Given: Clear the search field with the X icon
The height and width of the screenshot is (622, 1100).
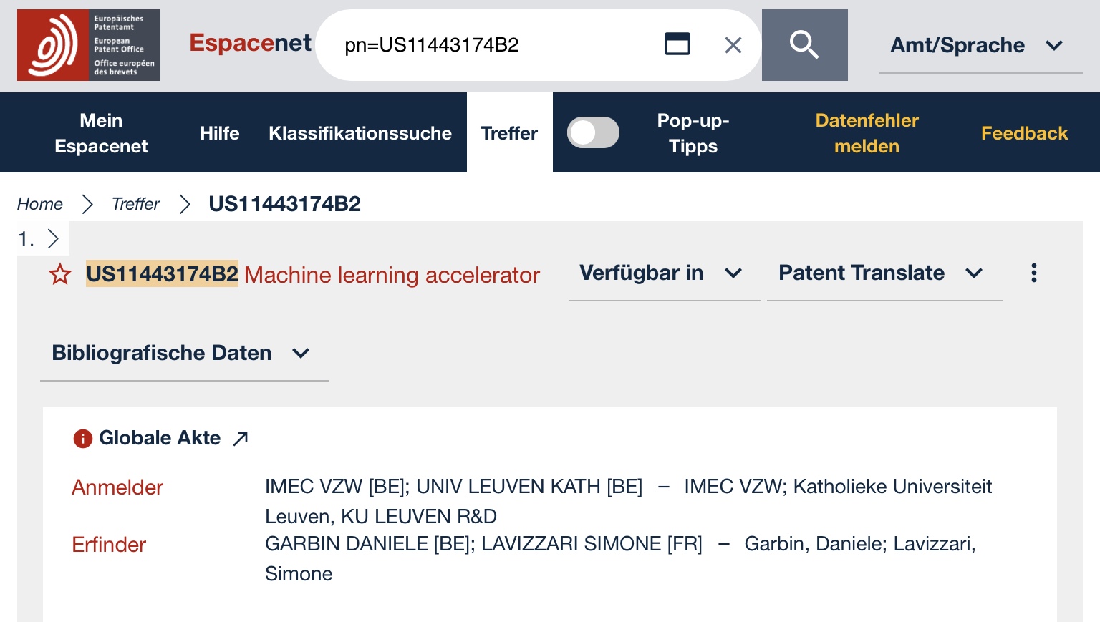Looking at the screenshot, I should pos(733,45).
